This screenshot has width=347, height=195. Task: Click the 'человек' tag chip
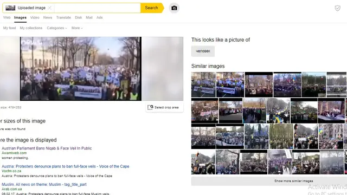[203, 51]
